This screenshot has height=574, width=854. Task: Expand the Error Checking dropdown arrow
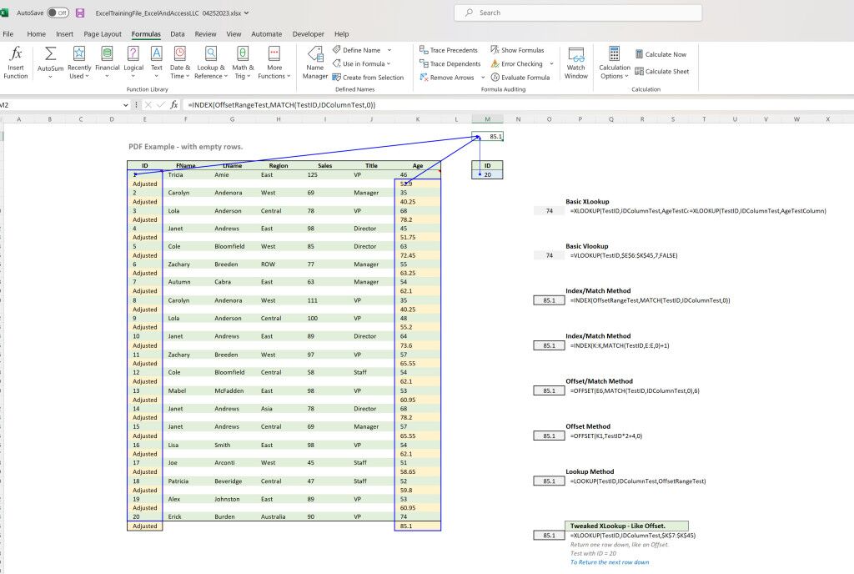click(x=551, y=63)
